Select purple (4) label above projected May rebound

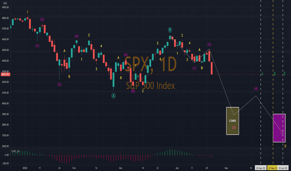(256, 89)
